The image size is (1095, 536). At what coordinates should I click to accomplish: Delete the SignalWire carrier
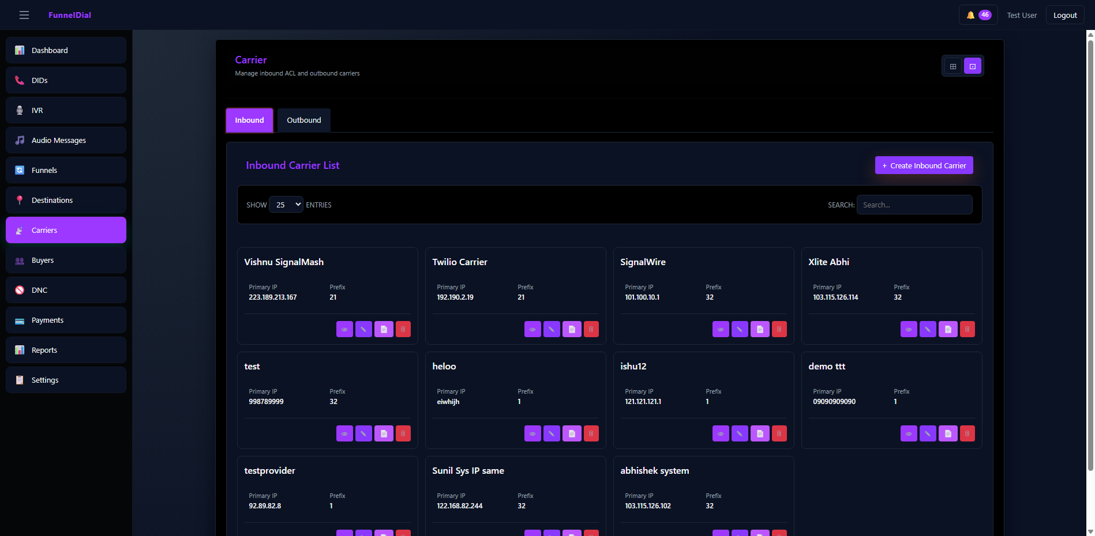point(779,329)
